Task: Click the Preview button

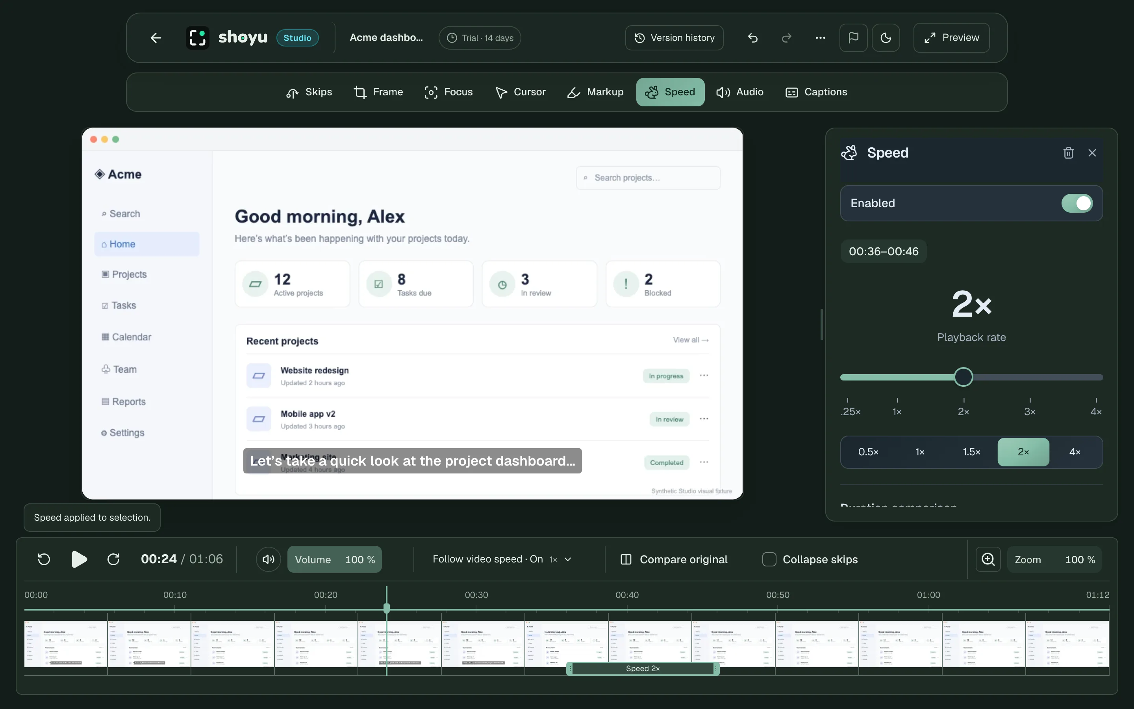Action: (x=951, y=37)
